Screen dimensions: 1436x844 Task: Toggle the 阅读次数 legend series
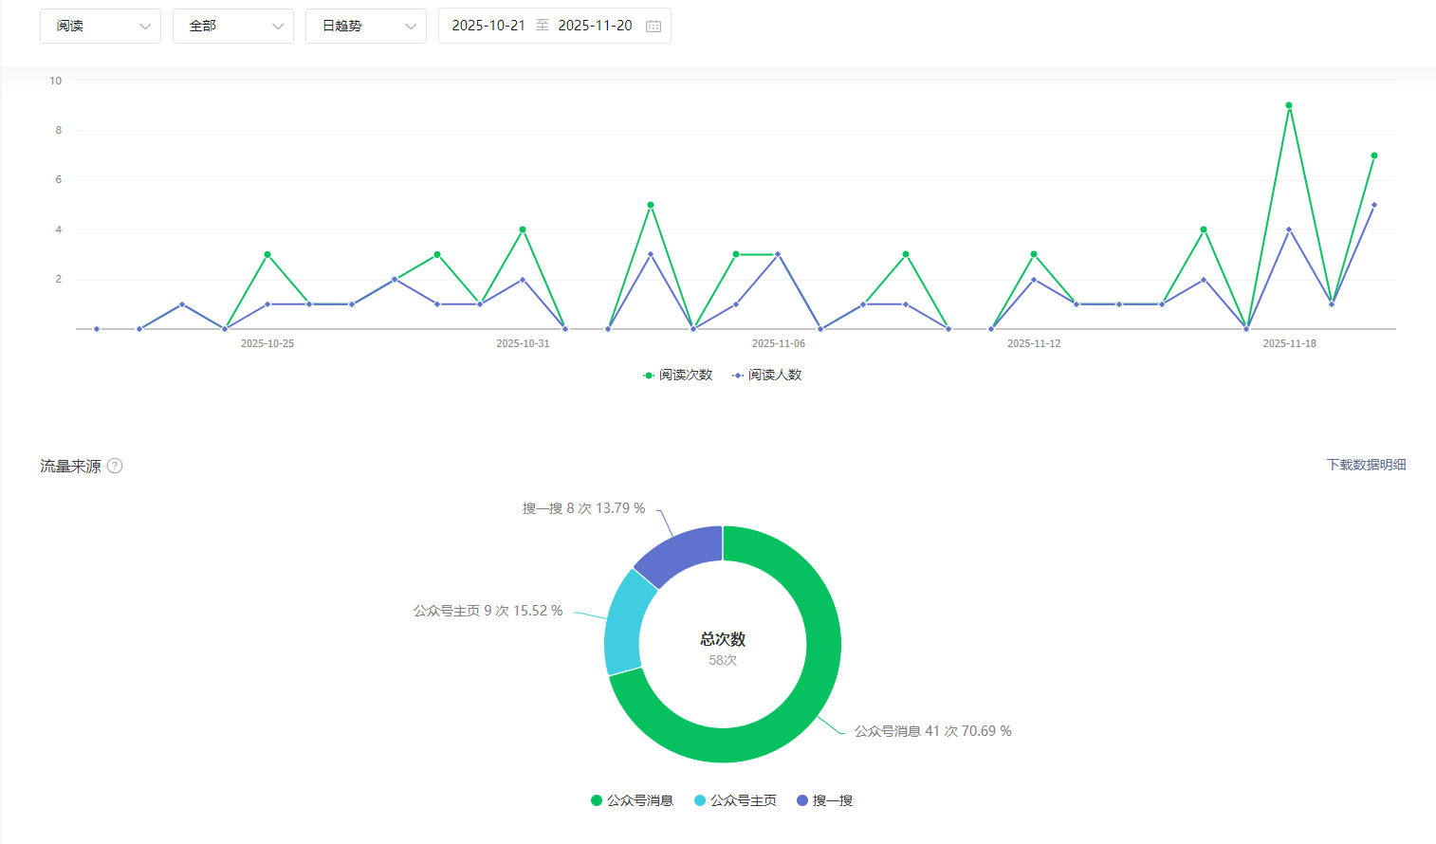(677, 376)
